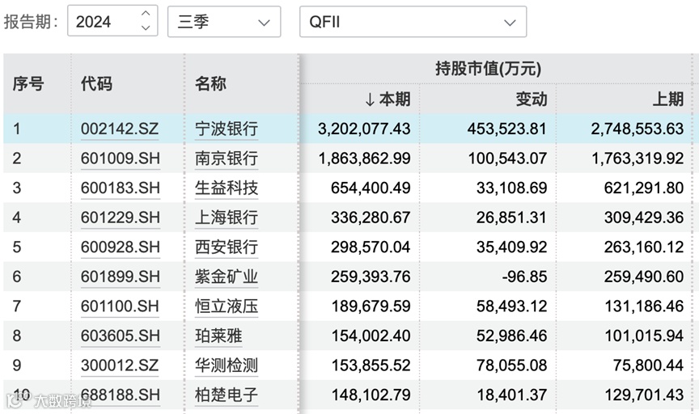The image size is (699, 414).
Task: Sort by 上期 column header
Action: coord(667,99)
